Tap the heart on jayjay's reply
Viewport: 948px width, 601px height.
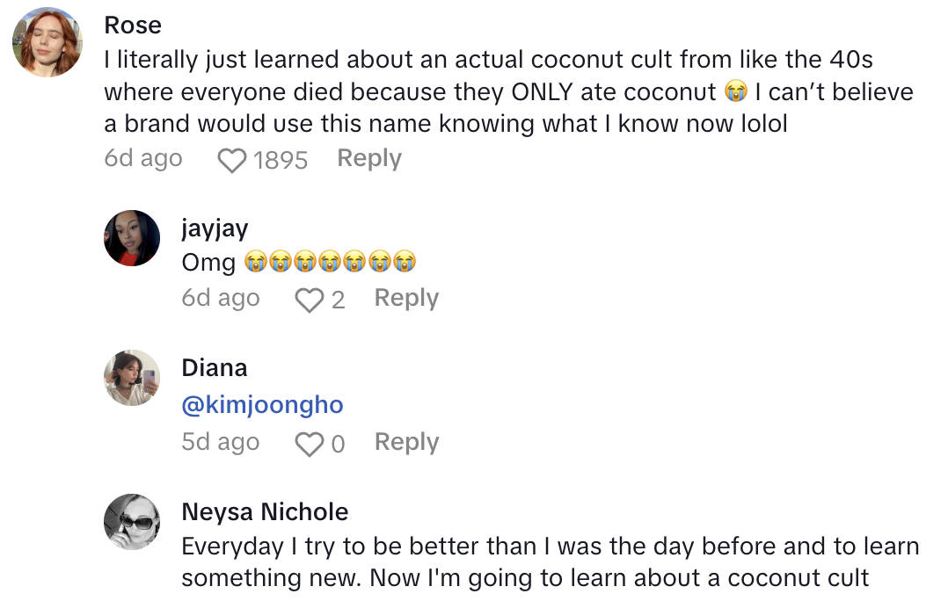pos(310,300)
